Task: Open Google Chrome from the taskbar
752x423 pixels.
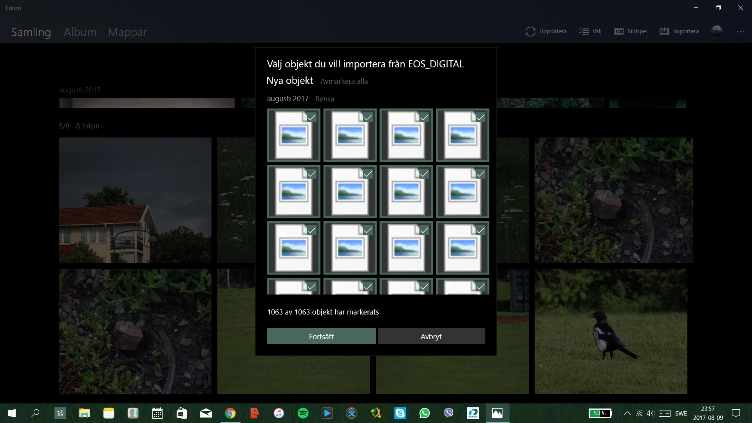Action: coord(230,413)
